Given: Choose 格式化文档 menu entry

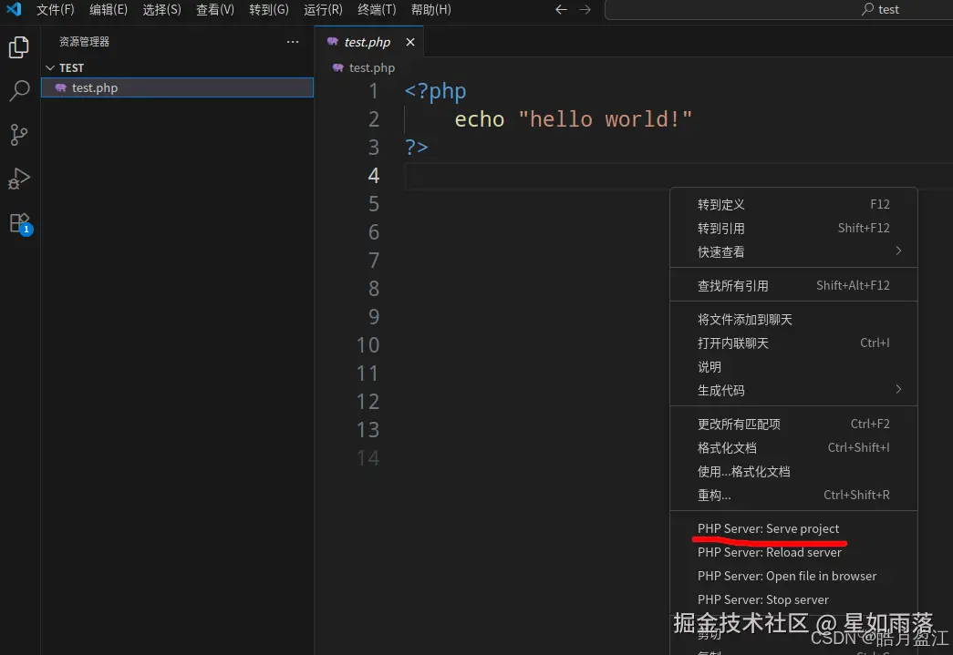Looking at the screenshot, I should point(793,447).
